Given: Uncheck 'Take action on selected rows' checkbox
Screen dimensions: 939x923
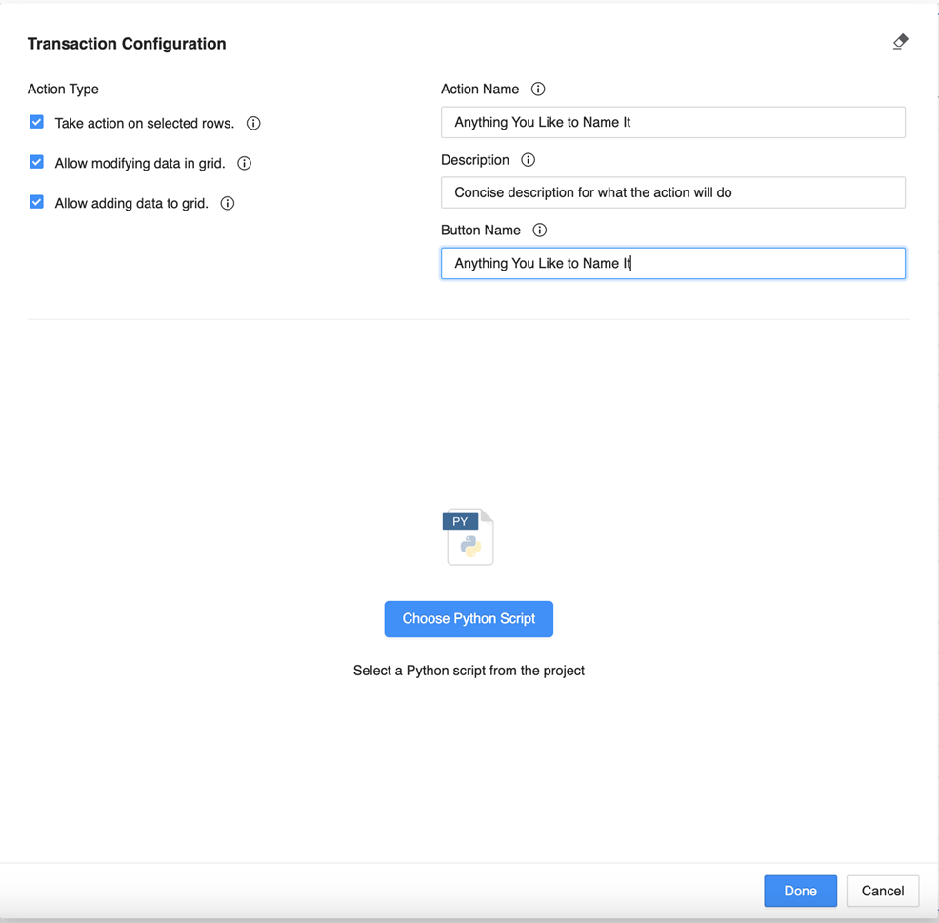Looking at the screenshot, I should pos(37,123).
